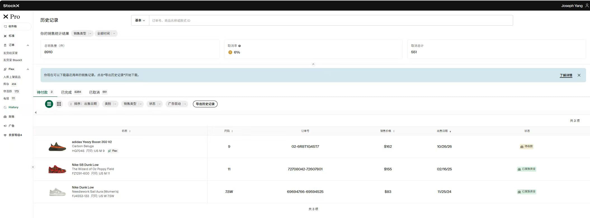This screenshot has height=218, width=590.
Task: Collapse the sales statistics panel chevron
Action: (x=313, y=64)
